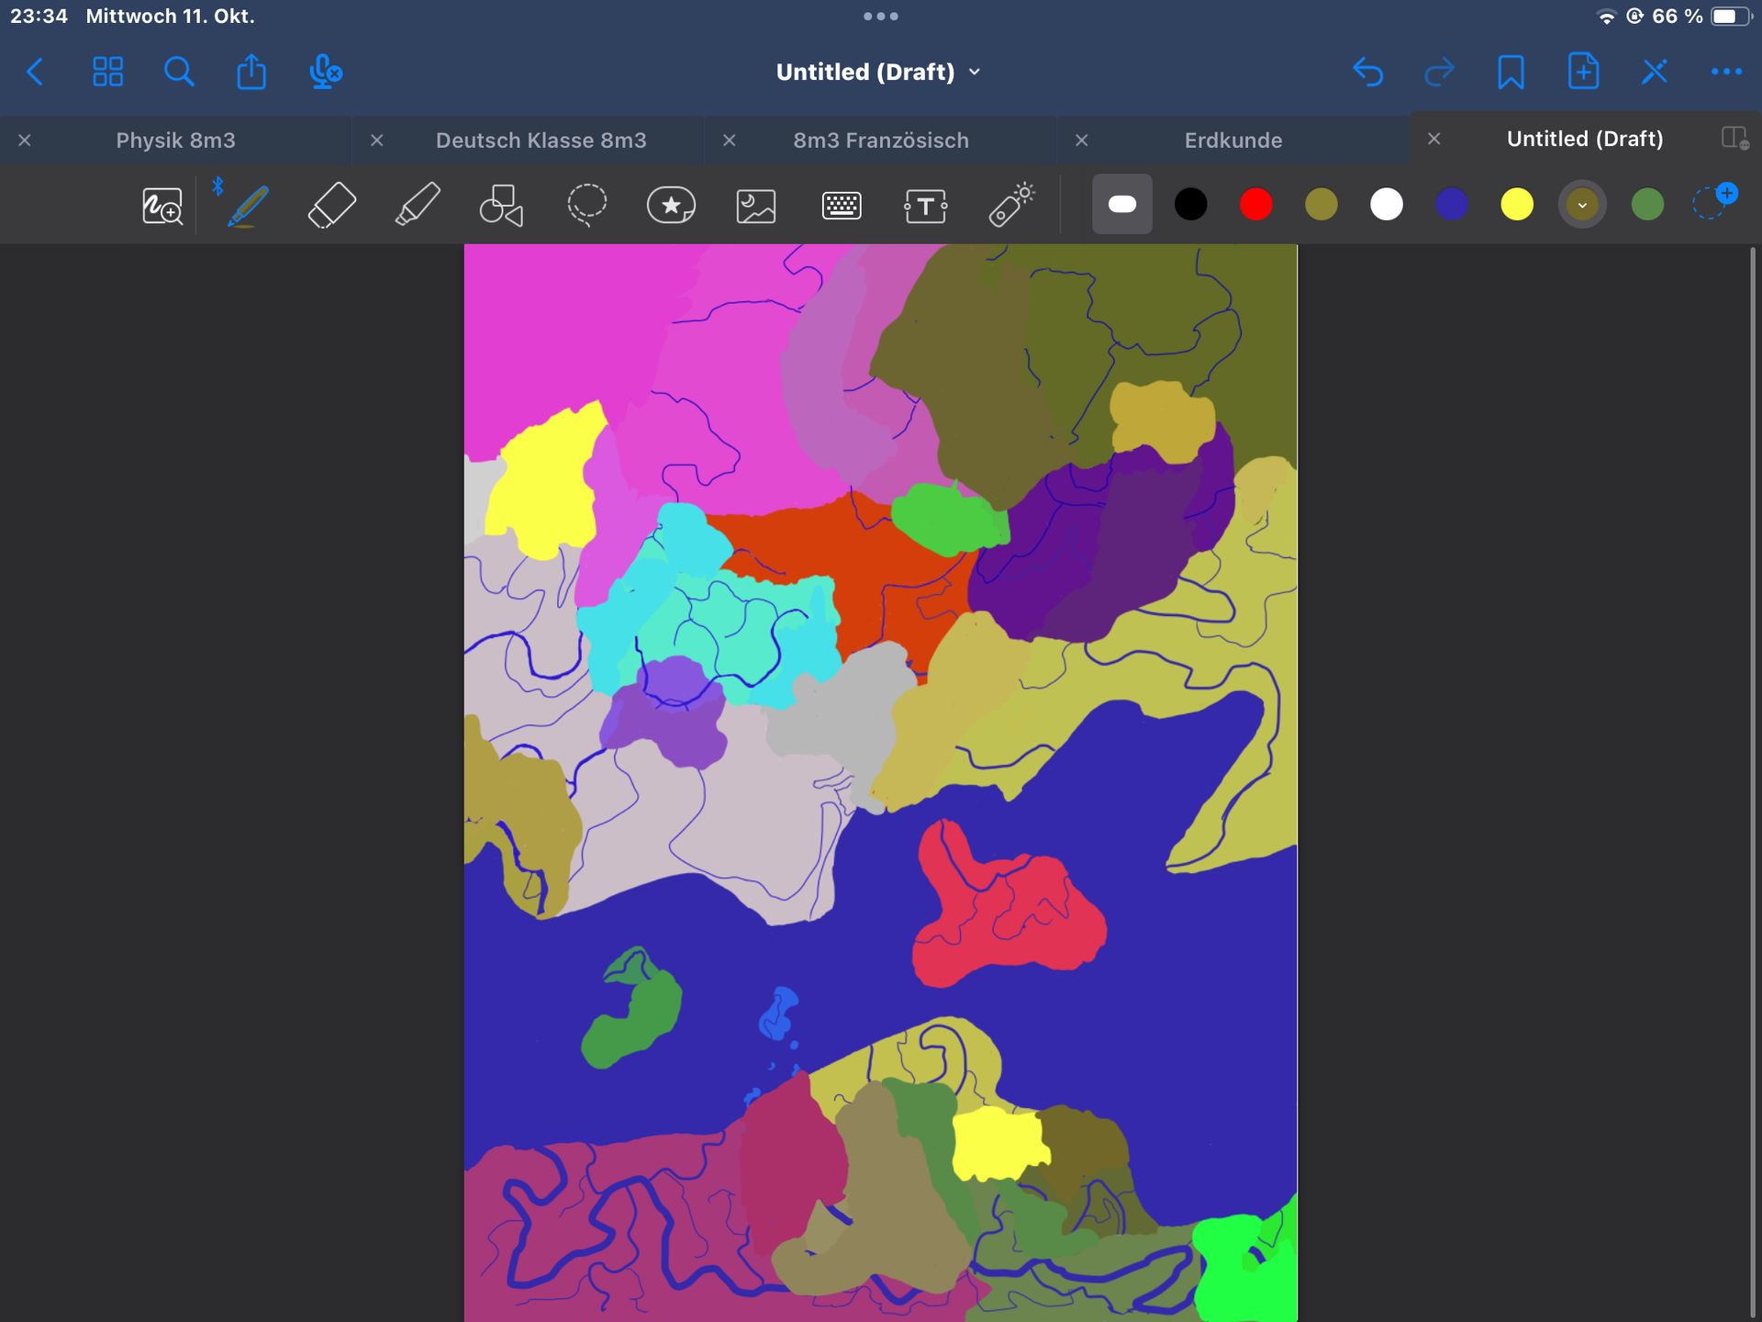
Task: Choose the Lasso selection tool
Action: (x=586, y=205)
